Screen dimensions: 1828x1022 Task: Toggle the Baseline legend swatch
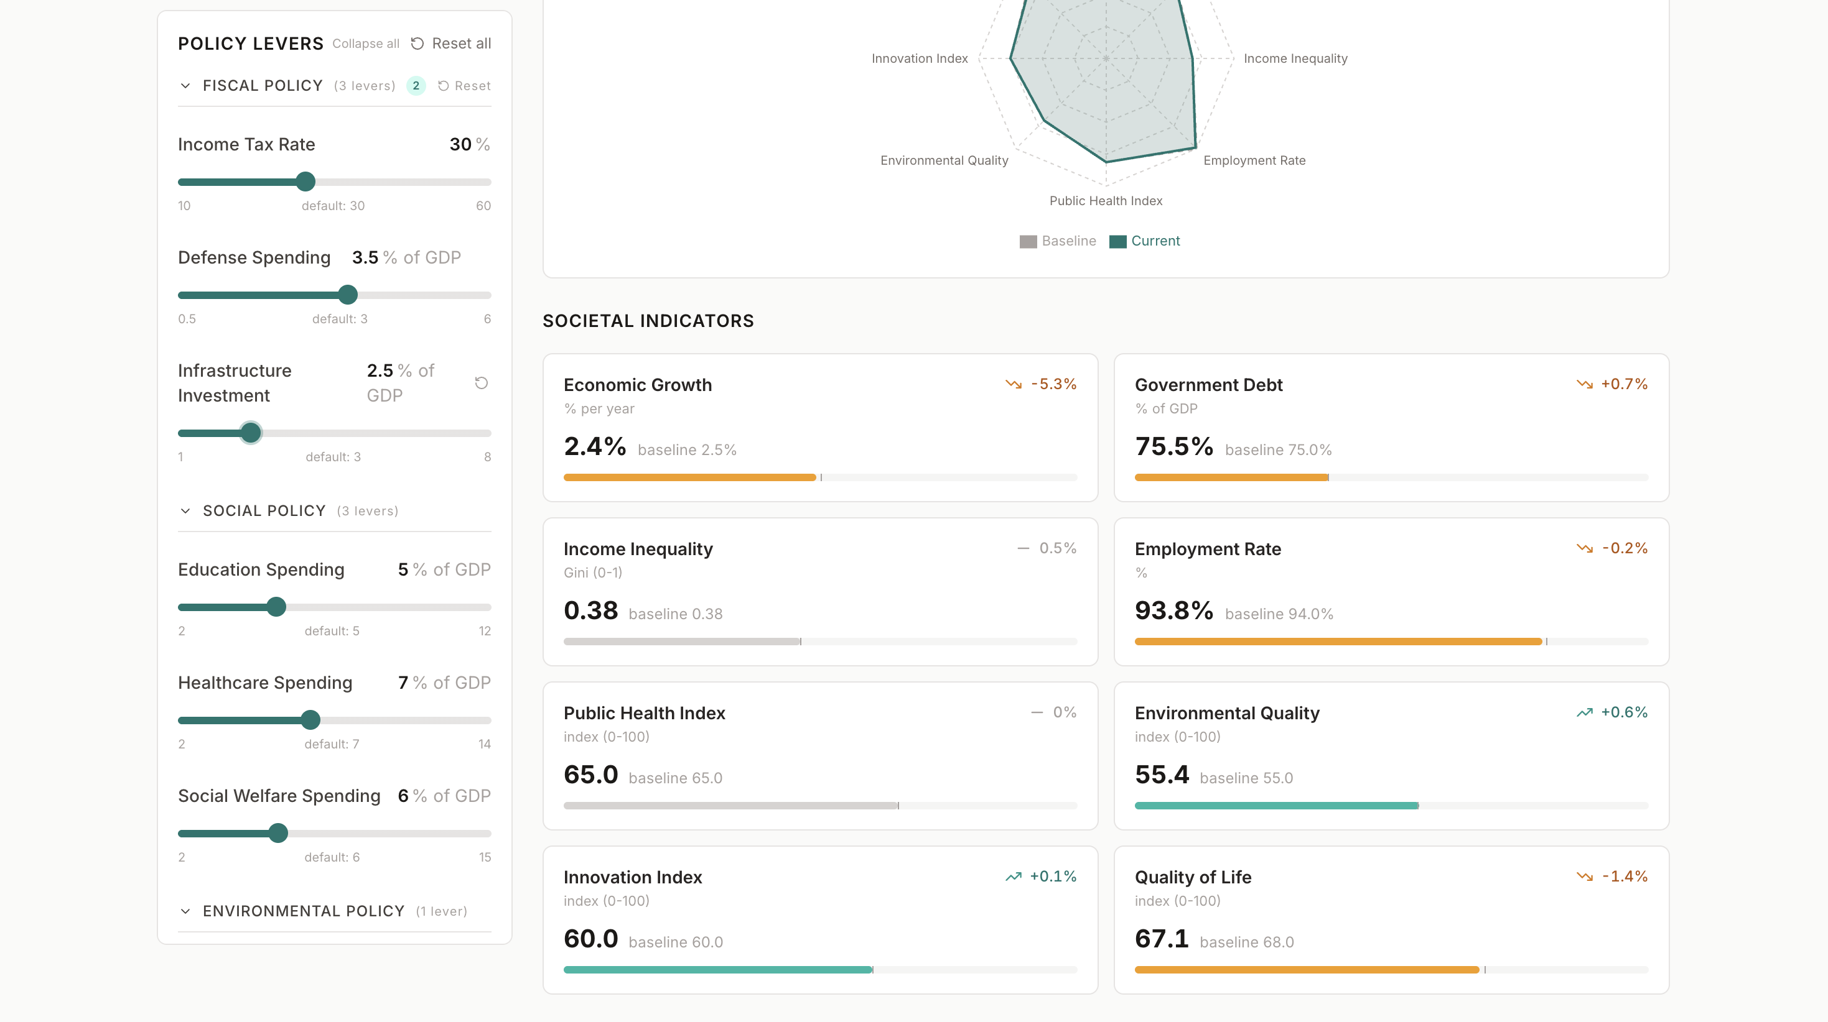tap(1028, 242)
